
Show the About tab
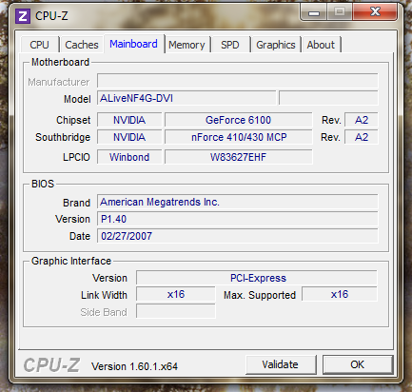pos(321,45)
